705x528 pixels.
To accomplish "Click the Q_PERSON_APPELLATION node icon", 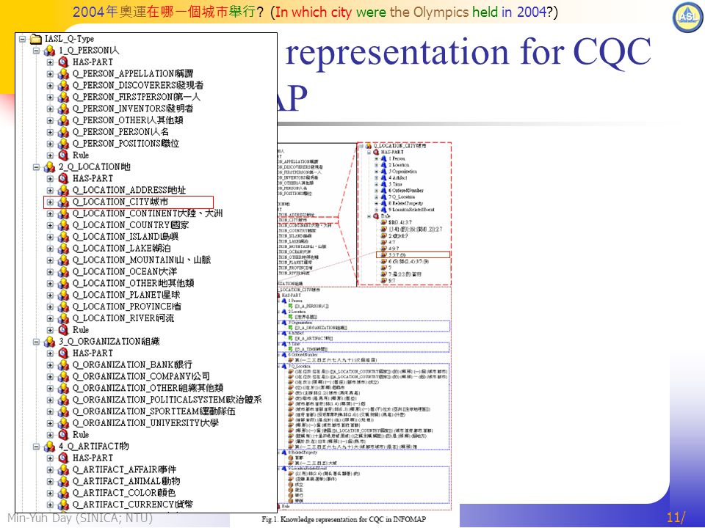I will coord(63,74).
